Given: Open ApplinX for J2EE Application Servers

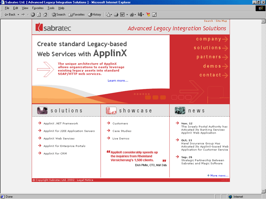Looking at the screenshot, I should (69, 131).
